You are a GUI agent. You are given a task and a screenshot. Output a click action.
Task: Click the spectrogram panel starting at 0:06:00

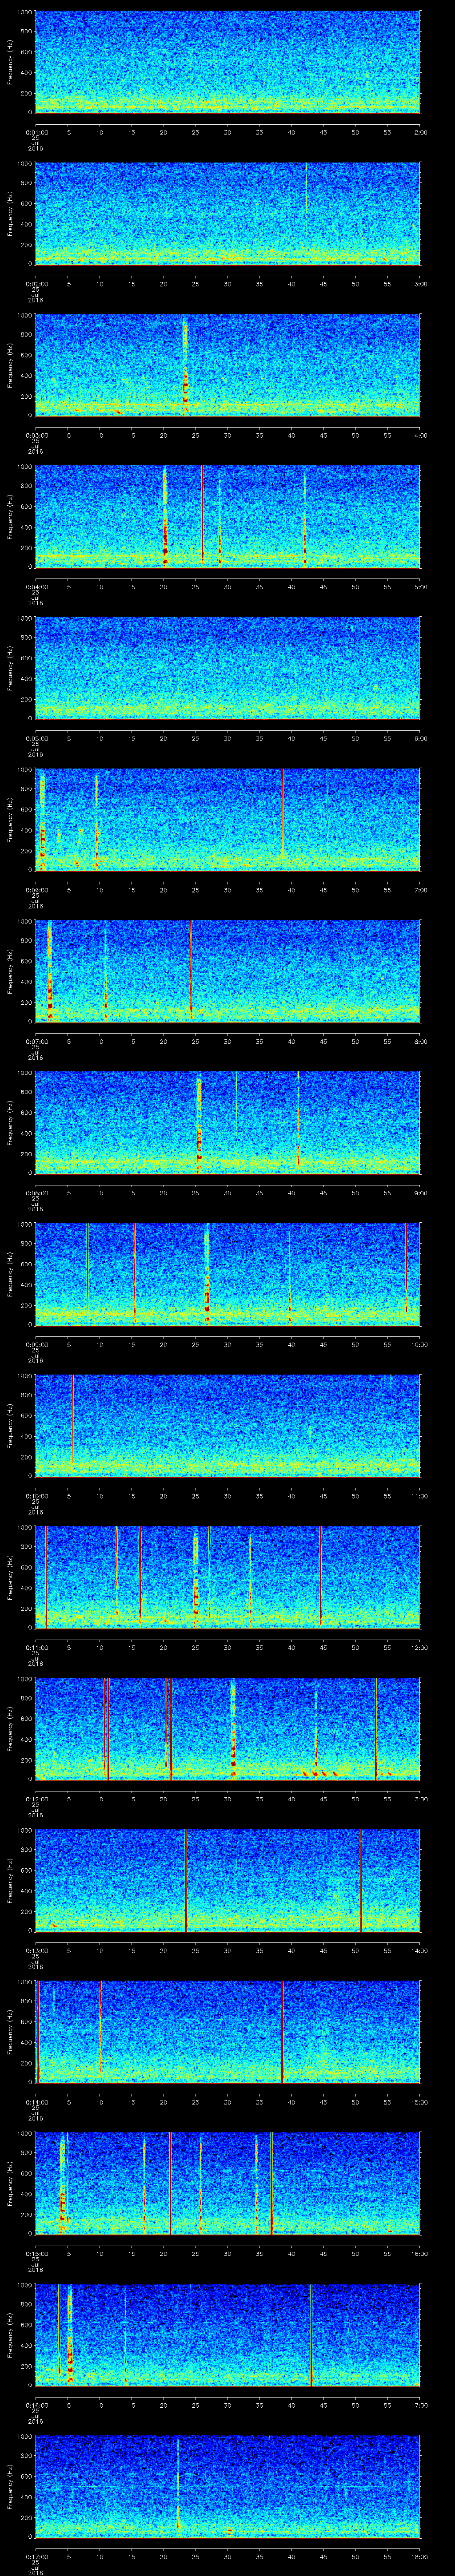click(228, 820)
